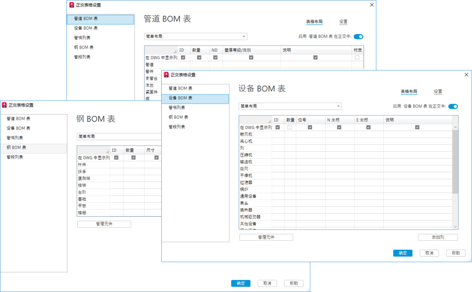
Task: Switch to 设置 tab in 设备 BOM 表
Action: (438, 91)
